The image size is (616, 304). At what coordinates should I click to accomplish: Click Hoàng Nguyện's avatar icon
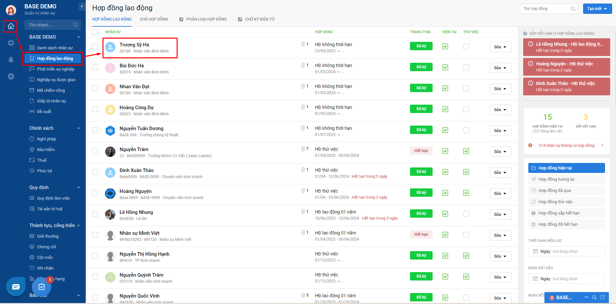click(110, 193)
